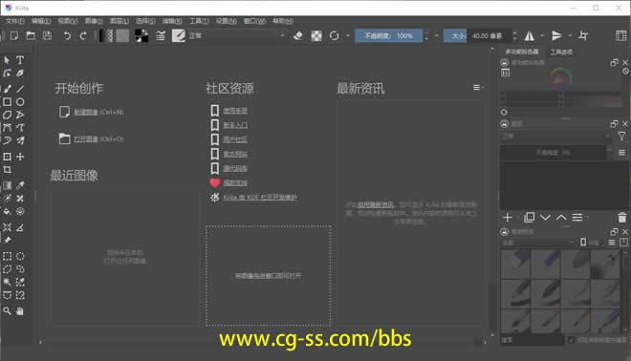Open dropdown arrow beside reload preset icon
Viewport: 631px width, 361px height.
click(x=348, y=35)
